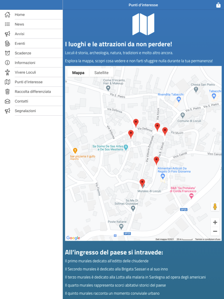224x299 pixels.
Task: Zoom in with the map plus button
Action: [x=215, y=222]
